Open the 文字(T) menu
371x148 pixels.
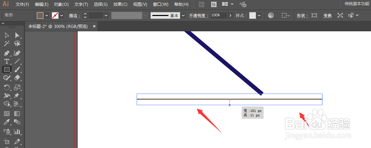(x=81, y=4)
